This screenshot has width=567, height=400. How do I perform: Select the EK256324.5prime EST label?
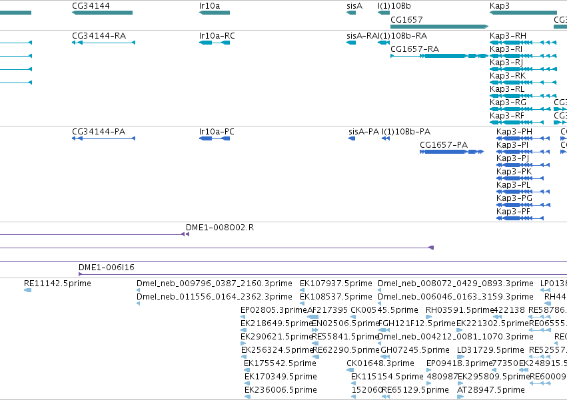click(277, 350)
